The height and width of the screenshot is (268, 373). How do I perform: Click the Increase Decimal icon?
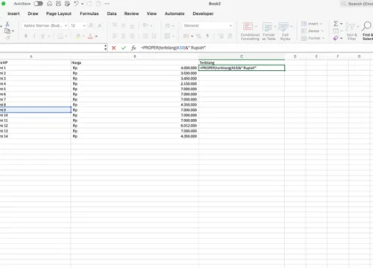pos(221,36)
